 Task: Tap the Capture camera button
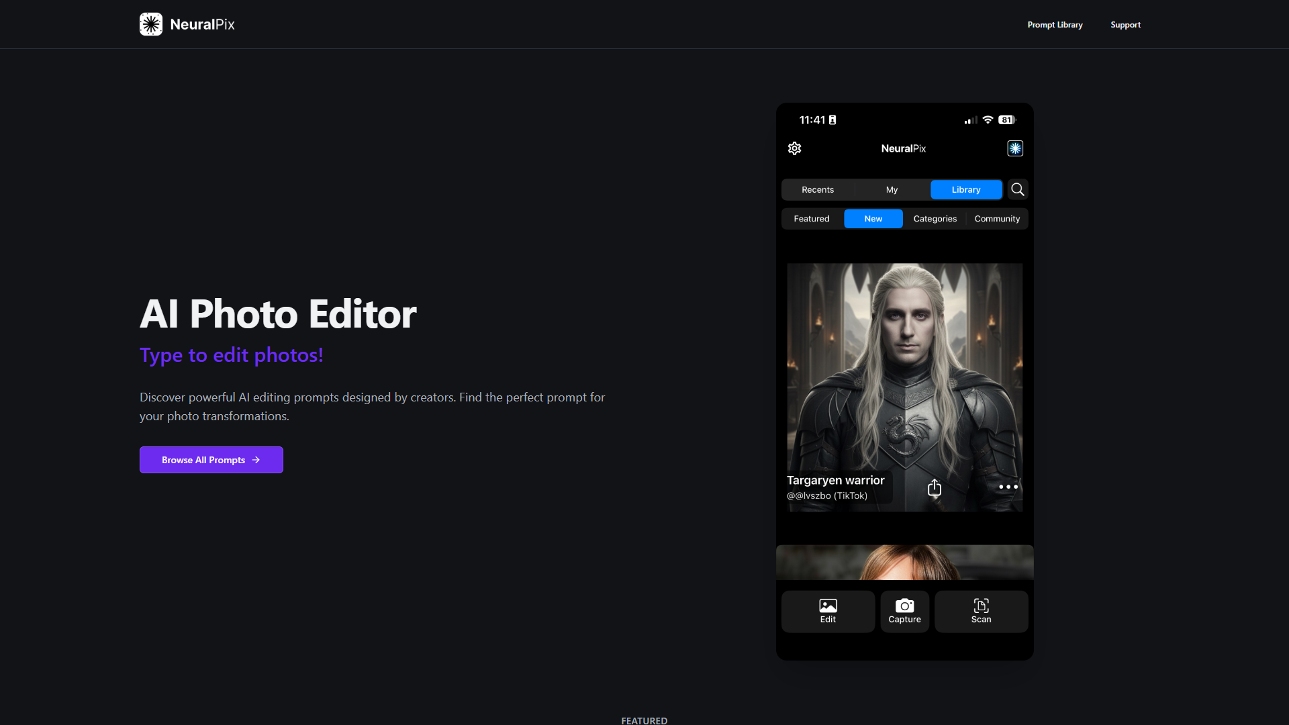[x=904, y=612]
